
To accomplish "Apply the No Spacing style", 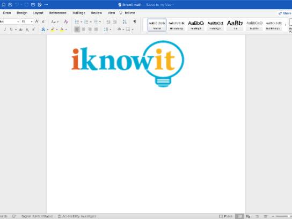I will click(x=176, y=25).
